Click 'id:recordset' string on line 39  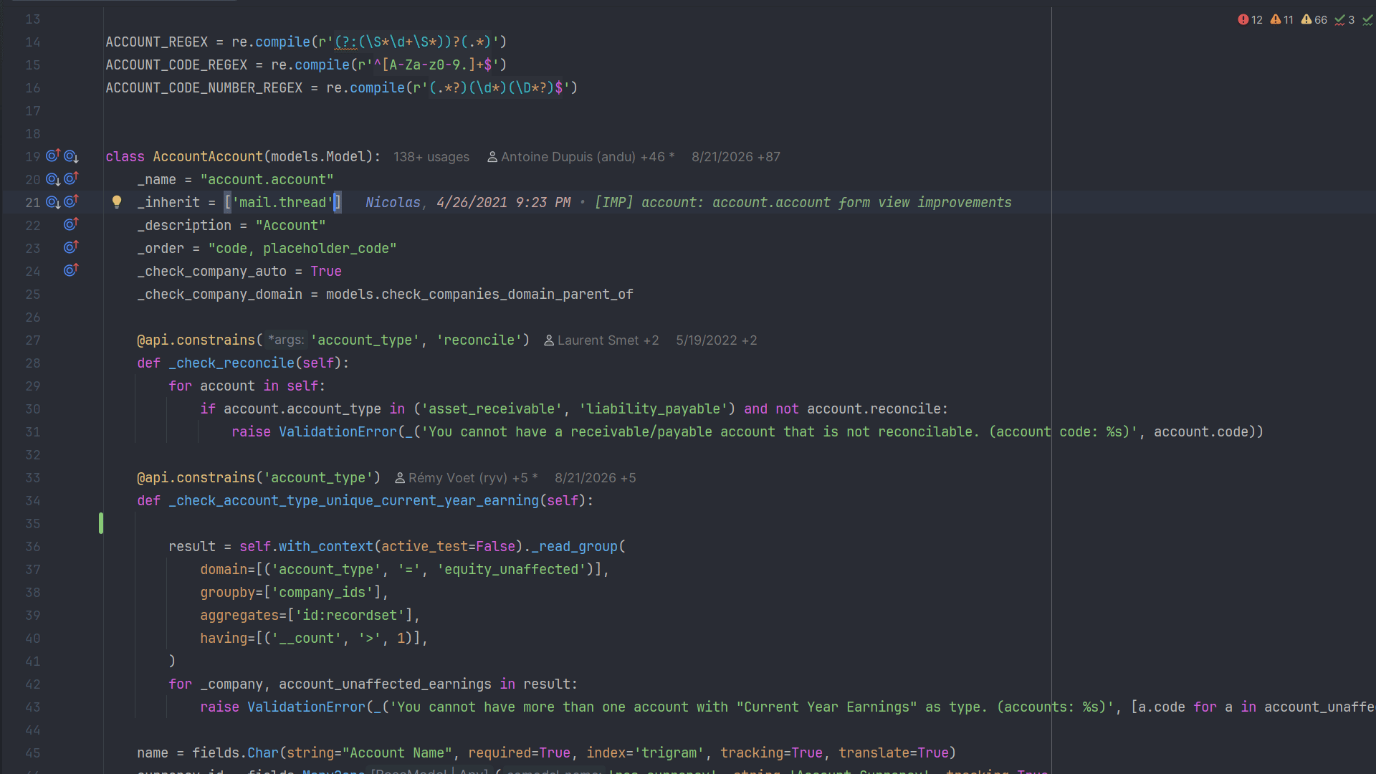[350, 616]
